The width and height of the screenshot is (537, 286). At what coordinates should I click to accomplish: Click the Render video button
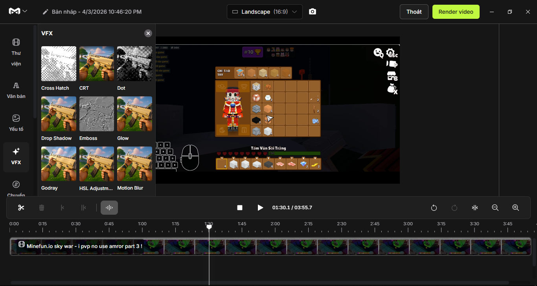[456, 12]
